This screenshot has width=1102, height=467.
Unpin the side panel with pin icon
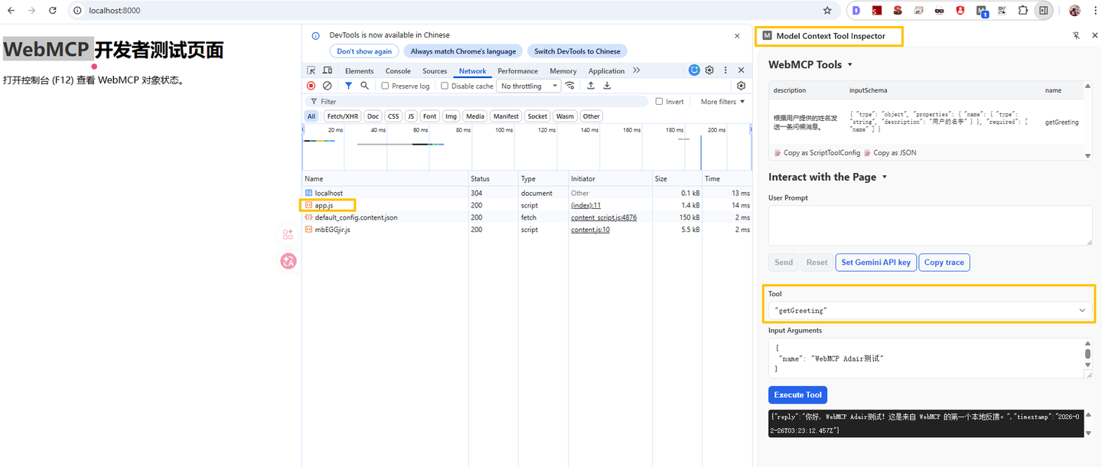[x=1076, y=36]
